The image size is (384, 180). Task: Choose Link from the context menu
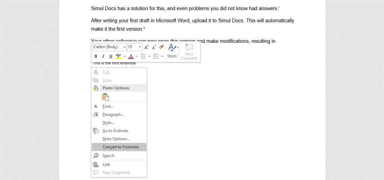[x=119, y=164]
